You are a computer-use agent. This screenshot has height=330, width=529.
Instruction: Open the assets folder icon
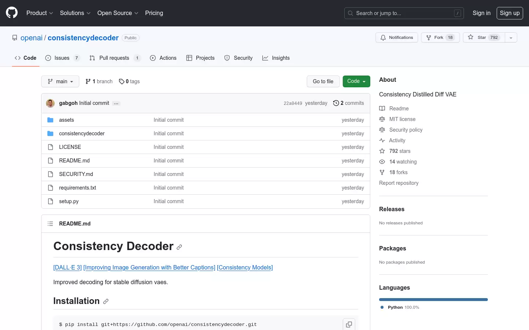click(x=50, y=120)
